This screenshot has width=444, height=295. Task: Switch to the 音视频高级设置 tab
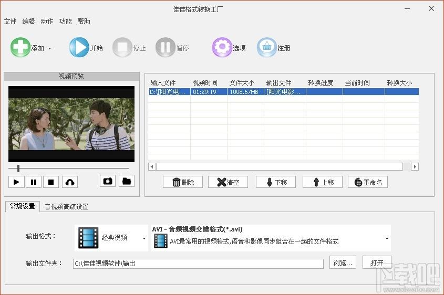point(67,207)
